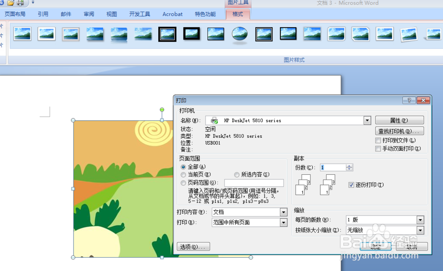Apply the rotated white picture style

409,34
